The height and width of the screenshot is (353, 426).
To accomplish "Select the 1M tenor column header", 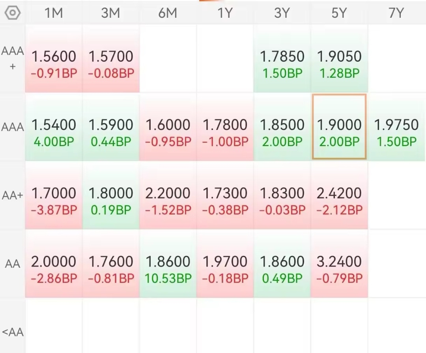I will pyautogui.click(x=54, y=13).
